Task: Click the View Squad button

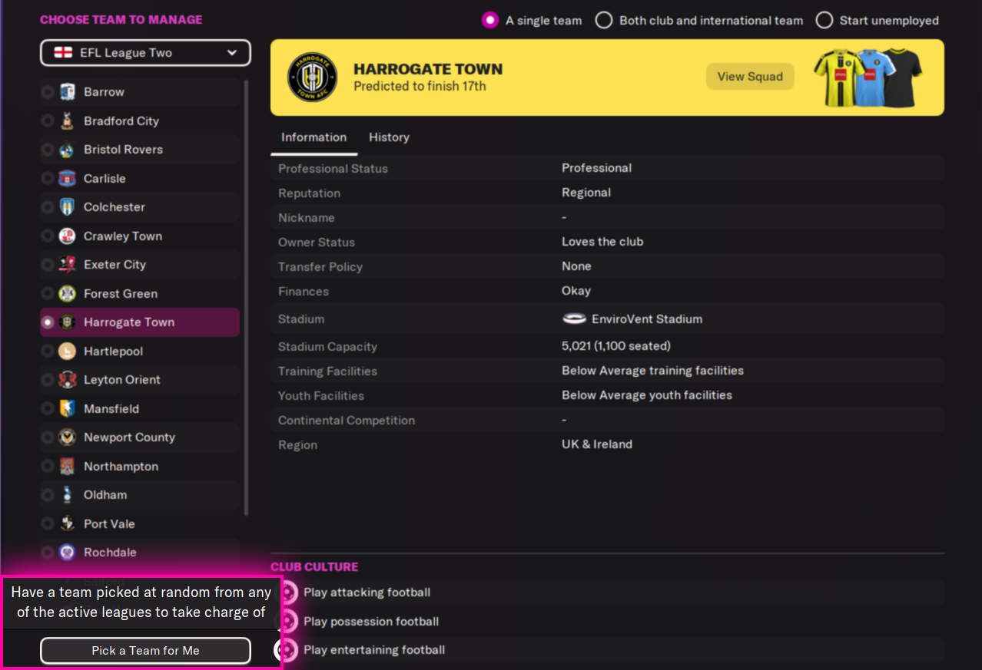Action: tap(750, 77)
